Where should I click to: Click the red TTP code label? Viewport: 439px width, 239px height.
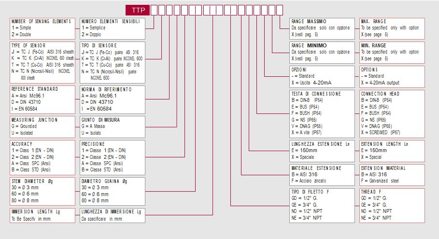point(138,10)
